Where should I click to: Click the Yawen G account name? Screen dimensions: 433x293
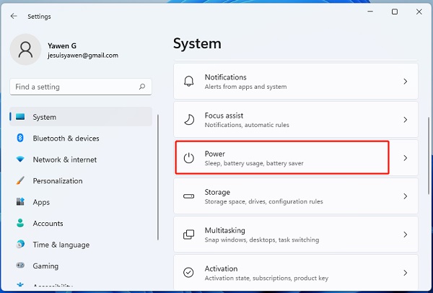pos(62,45)
